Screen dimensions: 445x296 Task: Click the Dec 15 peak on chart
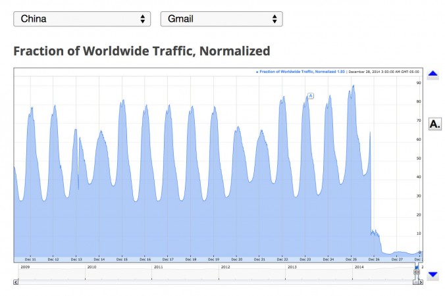point(122,101)
